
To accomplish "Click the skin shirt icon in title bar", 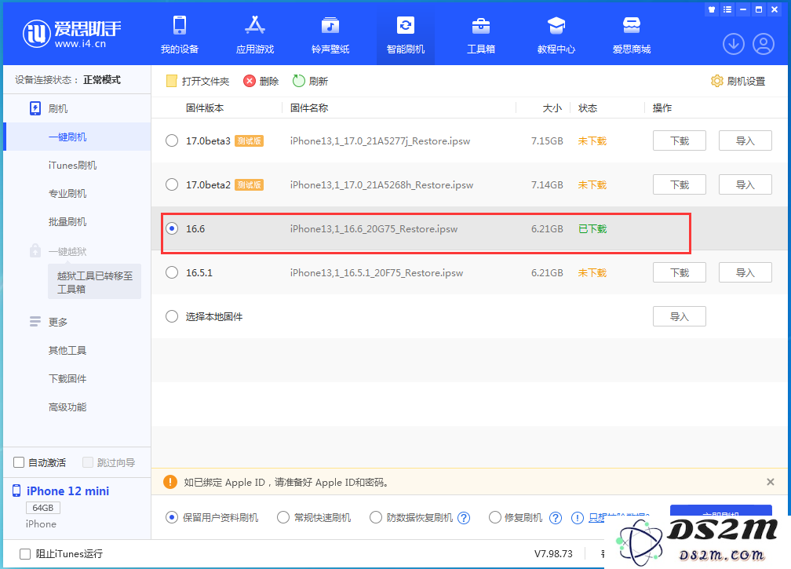I will pyautogui.click(x=712, y=9).
